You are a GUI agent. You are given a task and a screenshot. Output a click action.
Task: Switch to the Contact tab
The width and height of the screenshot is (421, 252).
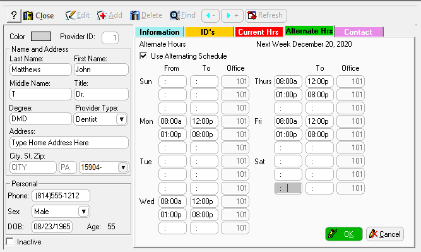(359, 32)
